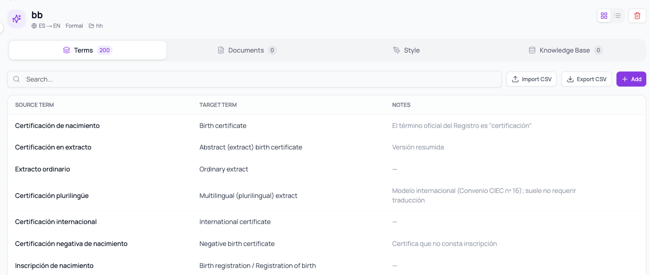Click note 'Certifica que no consta inscripción'
The height and width of the screenshot is (275, 650).
click(x=444, y=244)
